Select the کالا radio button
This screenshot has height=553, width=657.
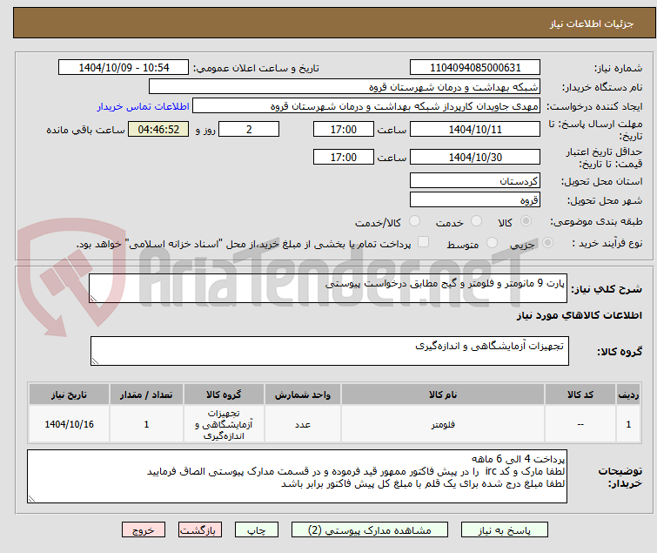tap(526, 221)
